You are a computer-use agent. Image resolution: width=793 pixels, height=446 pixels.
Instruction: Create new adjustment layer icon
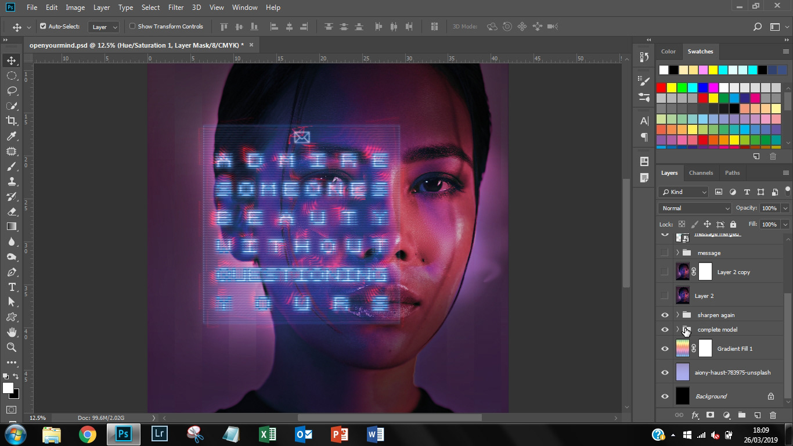point(726,415)
